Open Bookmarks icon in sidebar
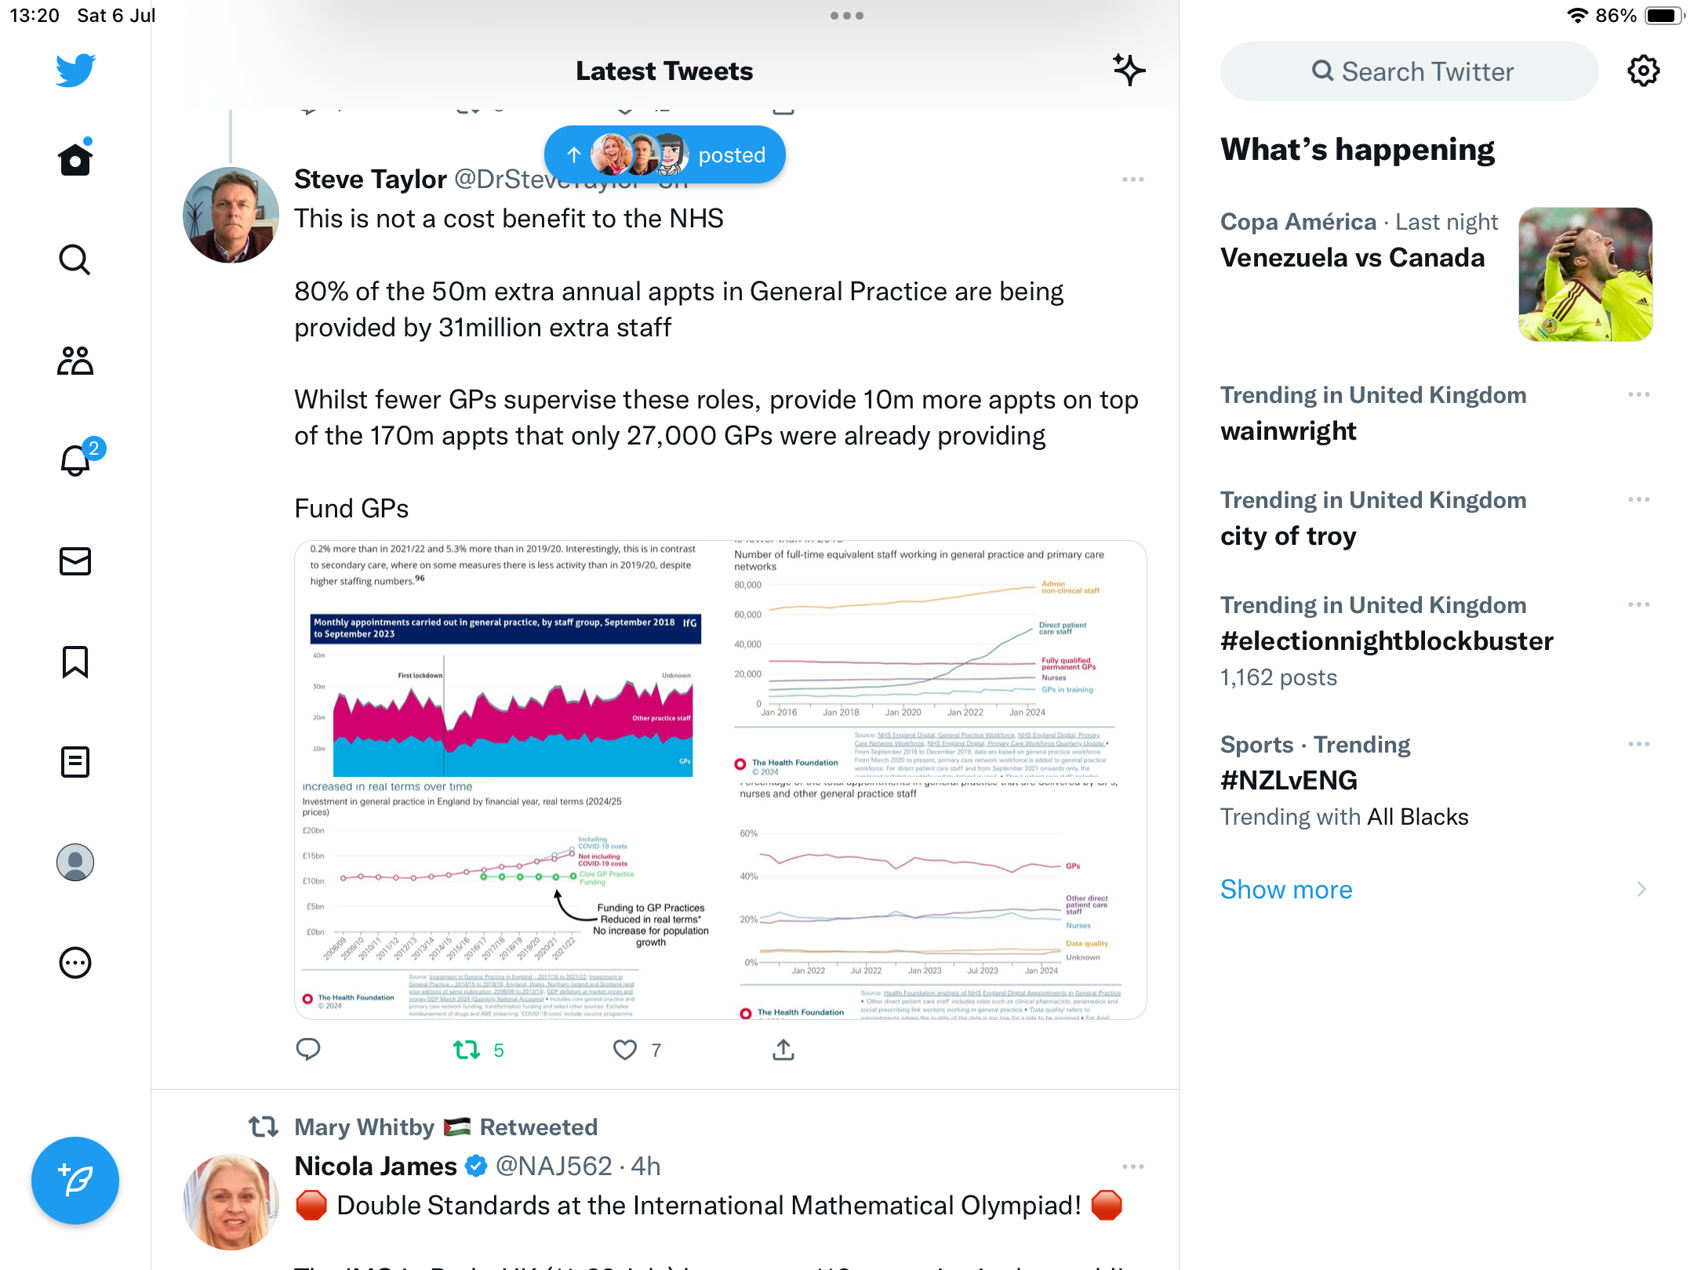 75,662
